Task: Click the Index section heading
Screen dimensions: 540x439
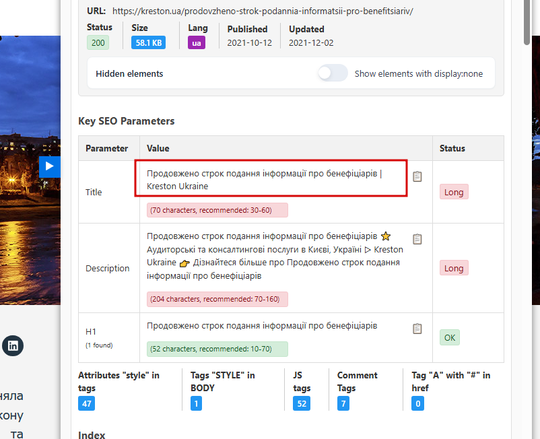Action: (92, 435)
